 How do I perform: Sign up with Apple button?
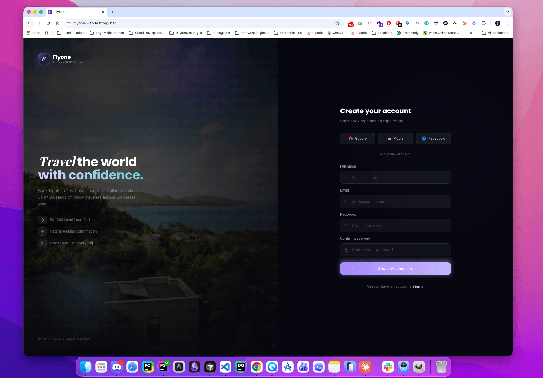tap(395, 139)
